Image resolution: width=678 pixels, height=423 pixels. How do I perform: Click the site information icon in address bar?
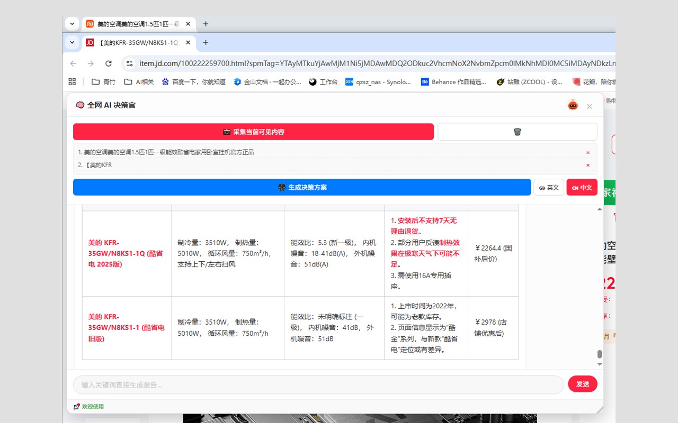(129, 63)
